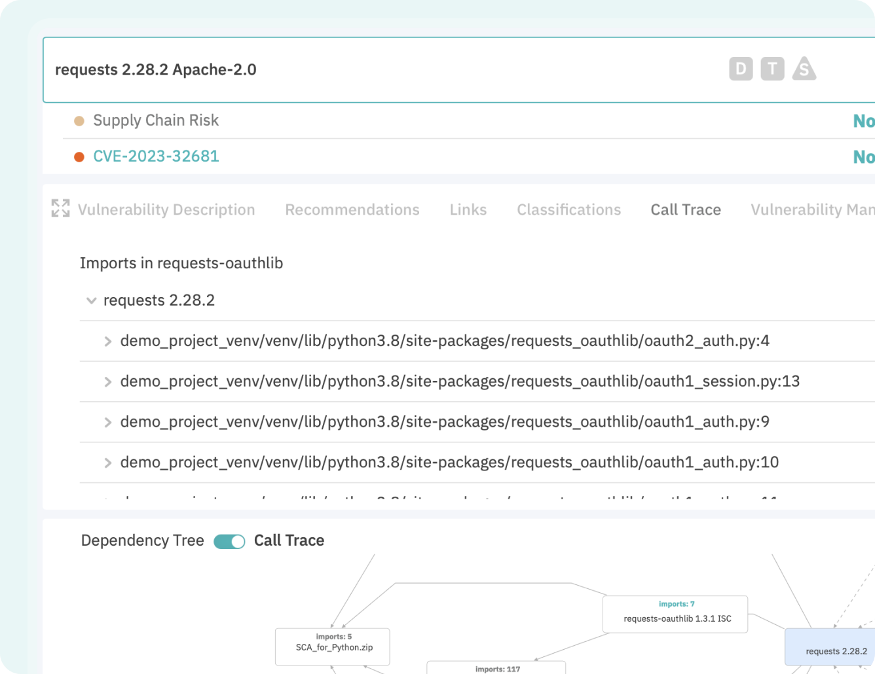Click the Call Trace label beside the switch
875x674 pixels.
click(x=289, y=541)
